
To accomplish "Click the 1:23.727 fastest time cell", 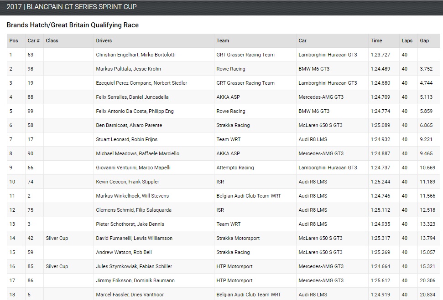I will [380, 55].
